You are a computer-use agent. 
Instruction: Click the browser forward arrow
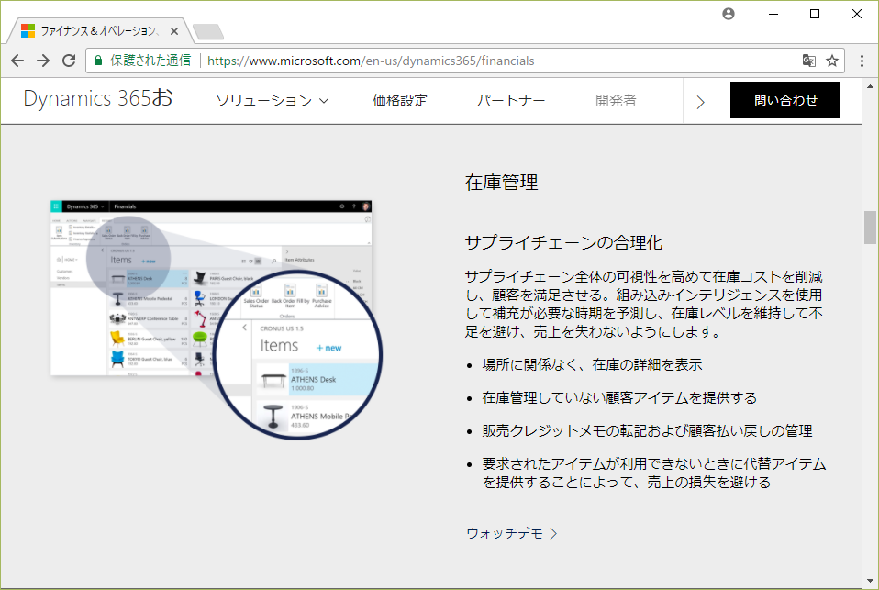tap(43, 61)
